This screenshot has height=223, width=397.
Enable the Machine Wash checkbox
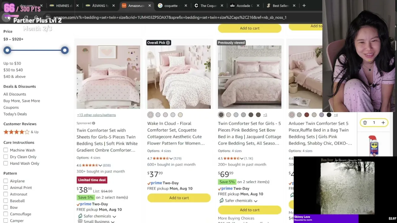click(x=6, y=150)
